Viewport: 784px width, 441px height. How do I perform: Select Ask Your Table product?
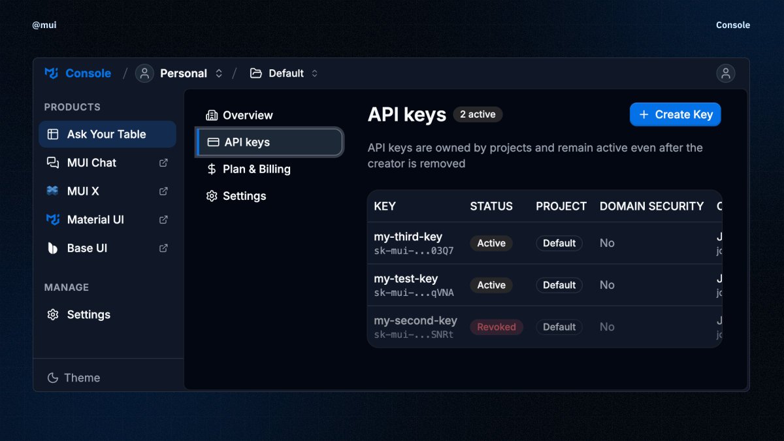[107, 134]
